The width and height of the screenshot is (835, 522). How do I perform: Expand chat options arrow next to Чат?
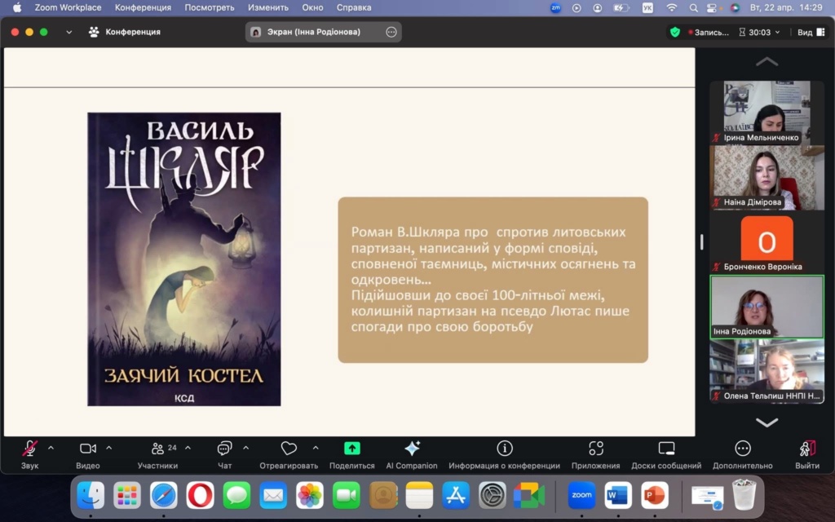tap(246, 449)
